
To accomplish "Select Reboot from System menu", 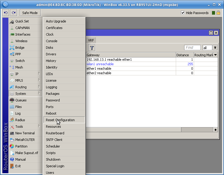I will pos(64,113).
